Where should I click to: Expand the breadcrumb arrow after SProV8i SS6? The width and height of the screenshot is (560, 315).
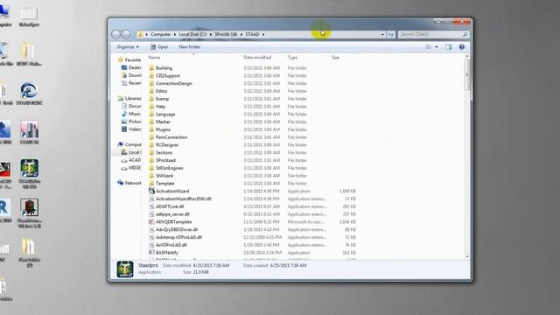(241, 34)
